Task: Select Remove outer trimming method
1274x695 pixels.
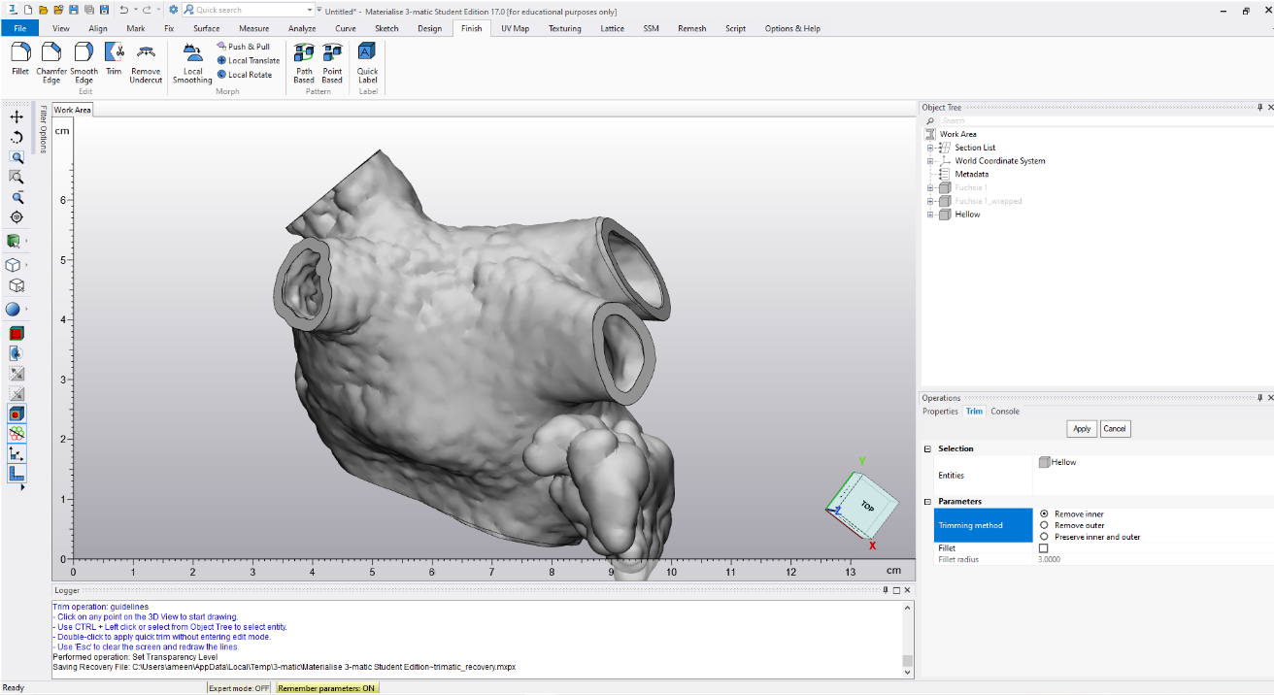Action: [x=1044, y=525]
